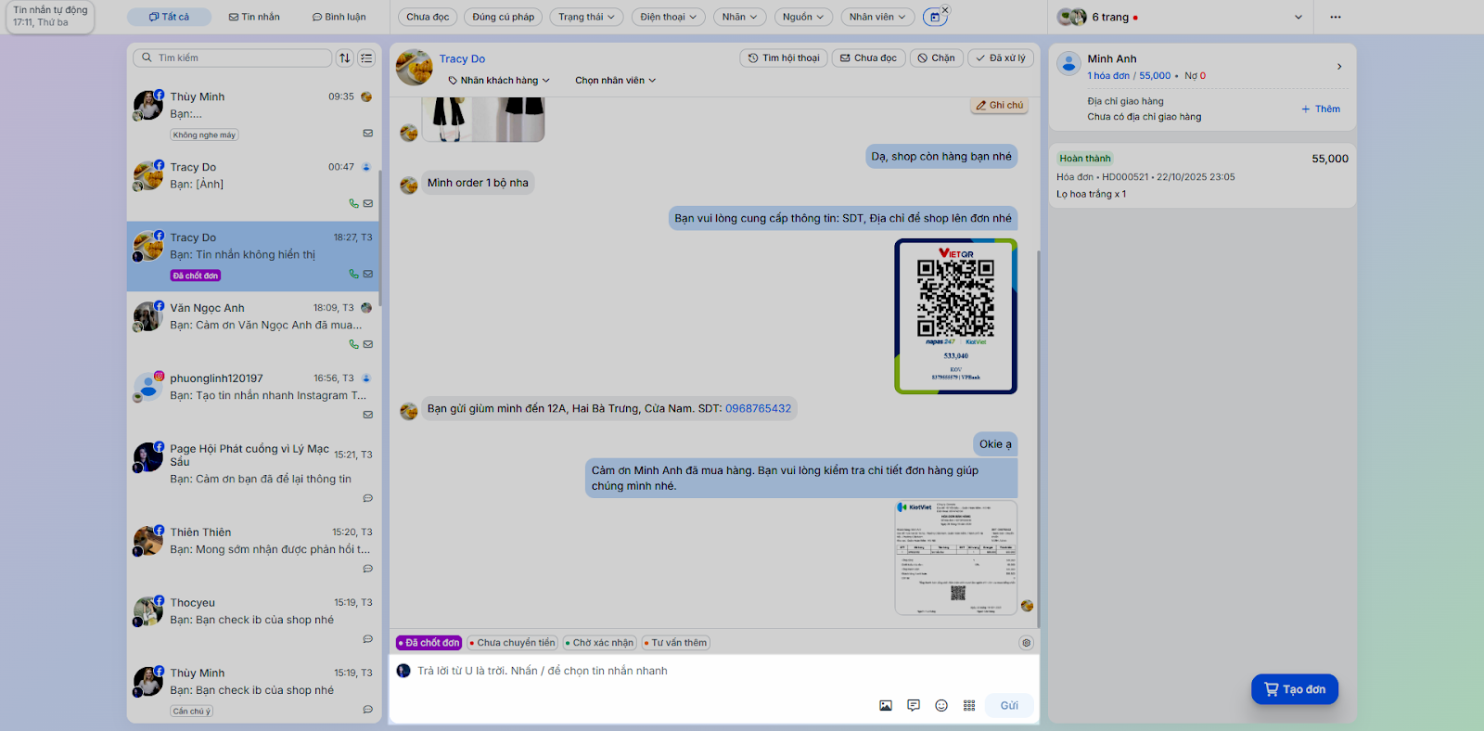The width and height of the screenshot is (1484, 731).
Task: Expand the Điện thoại filter dropdown
Action: point(668,17)
